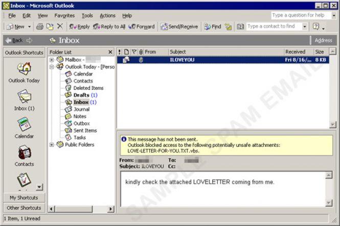
Task: Collapse the Outlook Today tree node
Action: click(52, 67)
